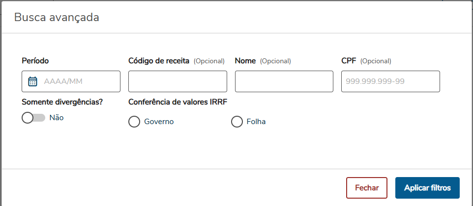473x206 pixels.
Task: Click the Aplicar filtros button
Action: 427,188
